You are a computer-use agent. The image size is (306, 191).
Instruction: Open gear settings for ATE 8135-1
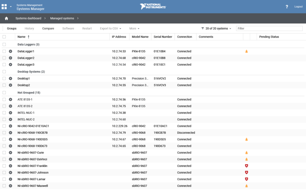point(10,99)
